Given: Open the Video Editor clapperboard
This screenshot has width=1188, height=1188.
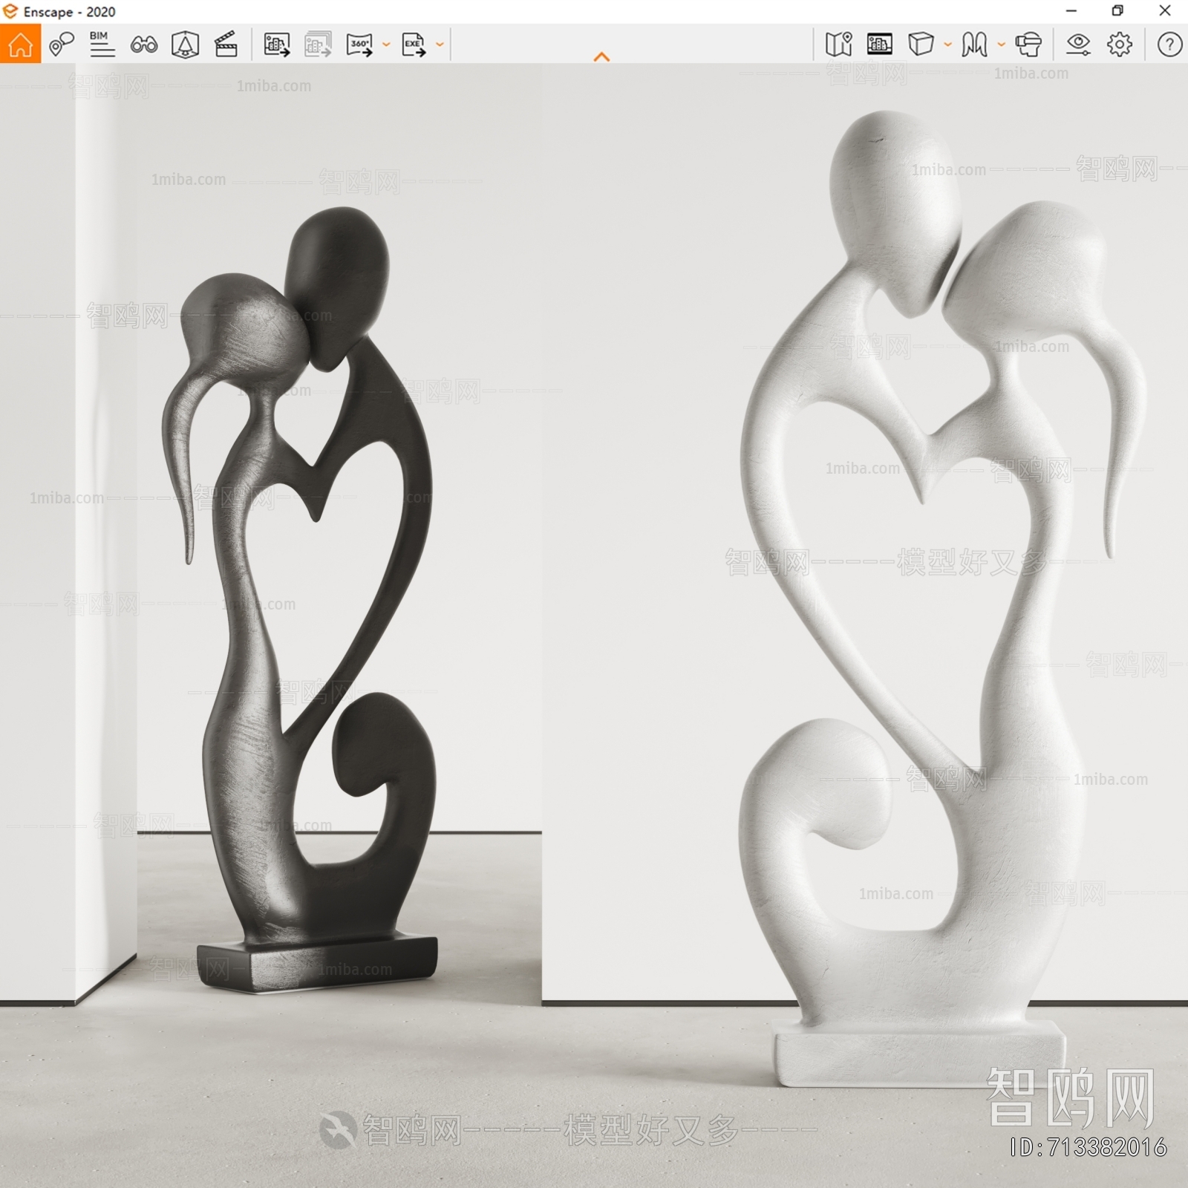Looking at the screenshot, I should click(x=226, y=45).
